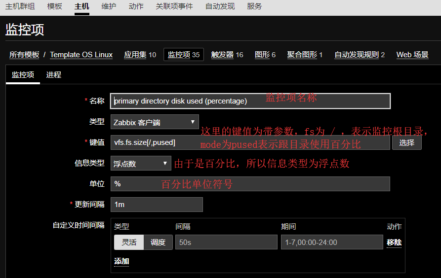Open the Template OS Linux link

tap(81, 55)
